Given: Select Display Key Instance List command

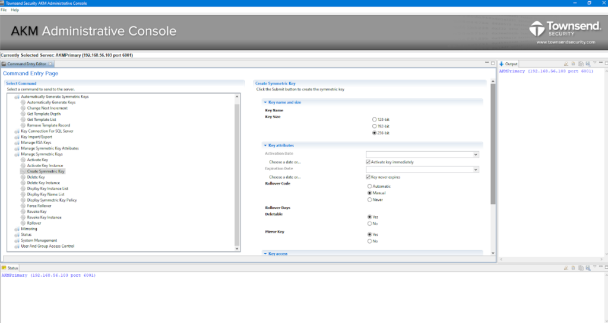Looking at the screenshot, I should pos(47,189).
